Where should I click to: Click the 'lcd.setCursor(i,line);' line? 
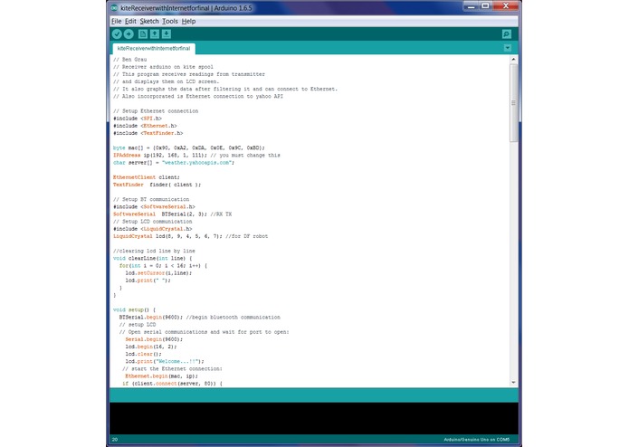click(x=158, y=273)
